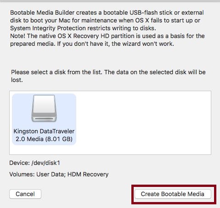Click the Create Bootable Media button
Viewport: 220px width, 208px height.
(173, 194)
